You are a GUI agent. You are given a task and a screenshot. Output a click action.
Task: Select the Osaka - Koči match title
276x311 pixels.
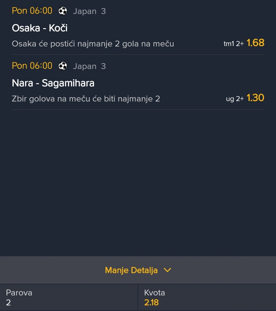[x=40, y=28]
